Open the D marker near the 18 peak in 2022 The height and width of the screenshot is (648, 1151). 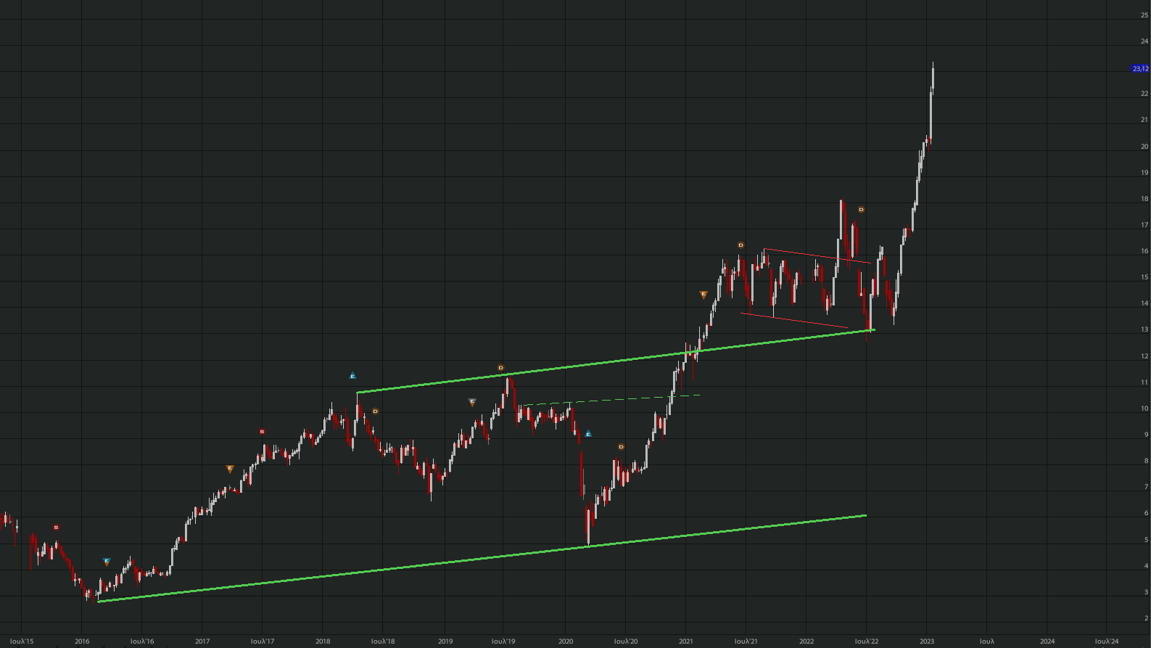click(861, 210)
